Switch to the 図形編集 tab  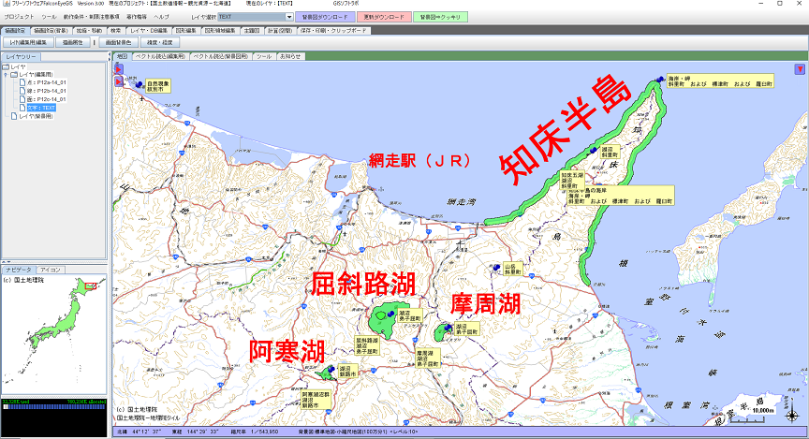point(185,31)
